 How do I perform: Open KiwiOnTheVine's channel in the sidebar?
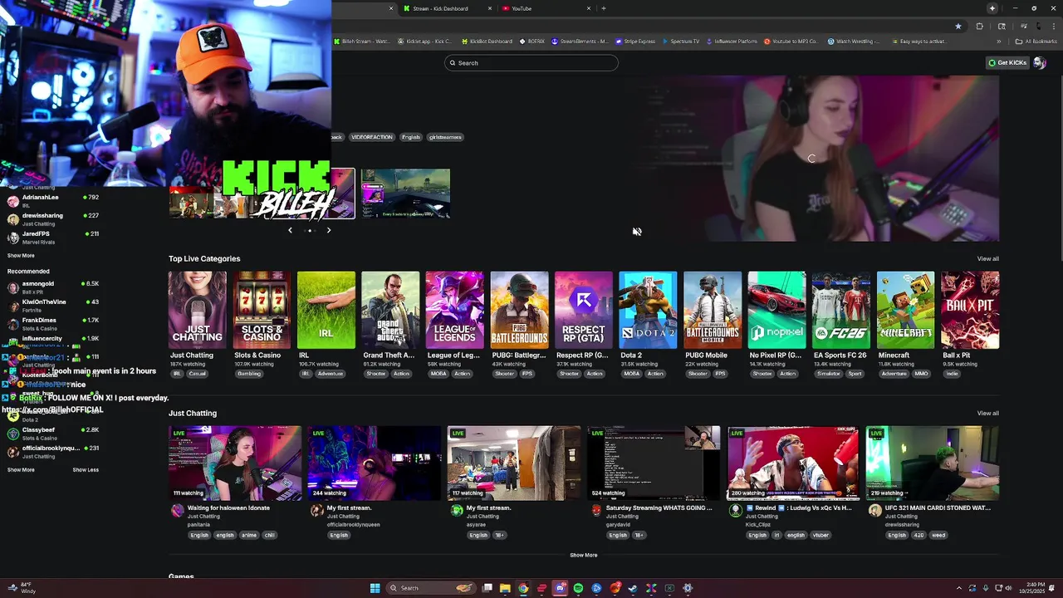53,306
